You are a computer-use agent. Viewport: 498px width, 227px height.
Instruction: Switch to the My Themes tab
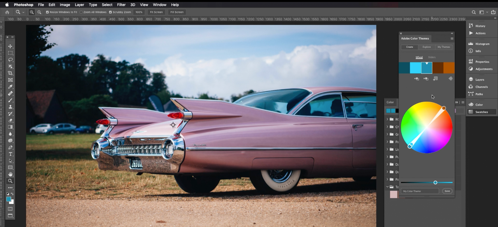tap(444, 47)
